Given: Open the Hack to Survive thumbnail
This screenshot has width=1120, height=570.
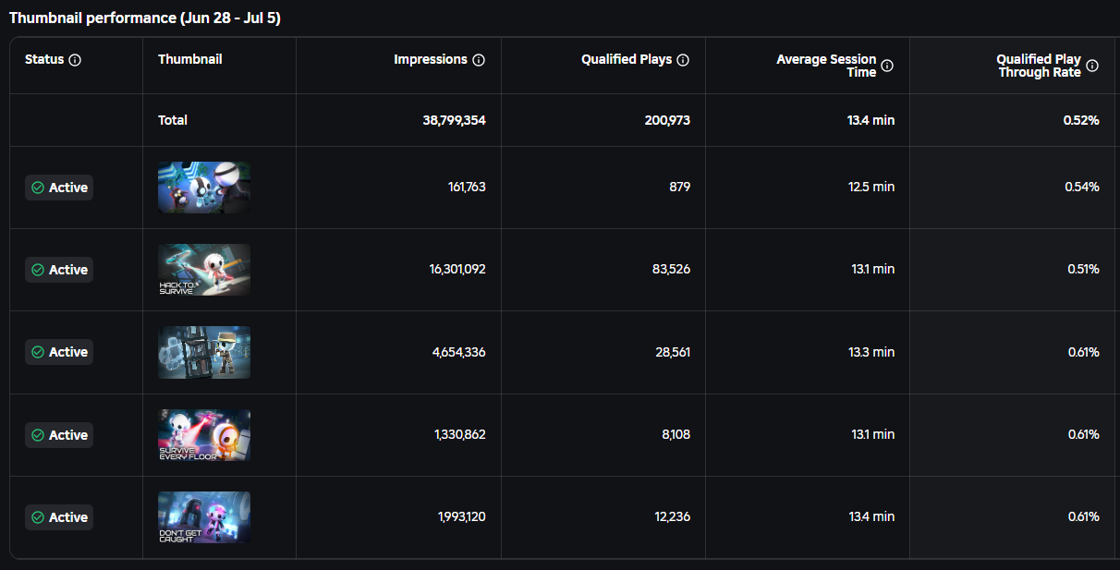Looking at the screenshot, I should point(204,270).
